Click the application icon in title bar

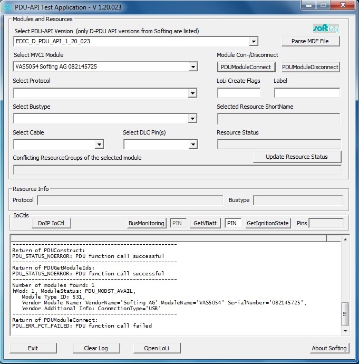(x=8, y=7)
